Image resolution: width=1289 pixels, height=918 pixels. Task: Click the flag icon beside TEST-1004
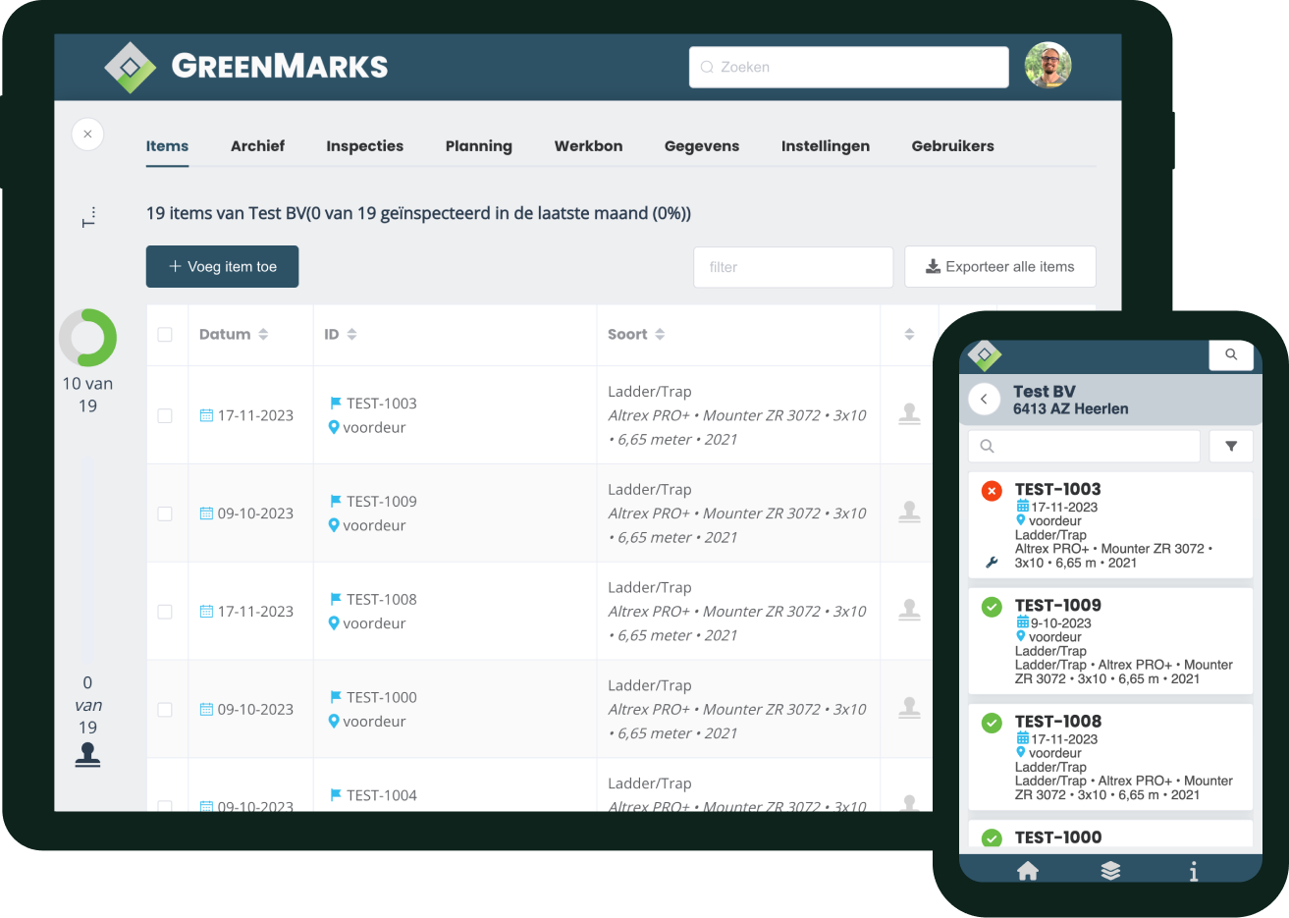click(336, 795)
